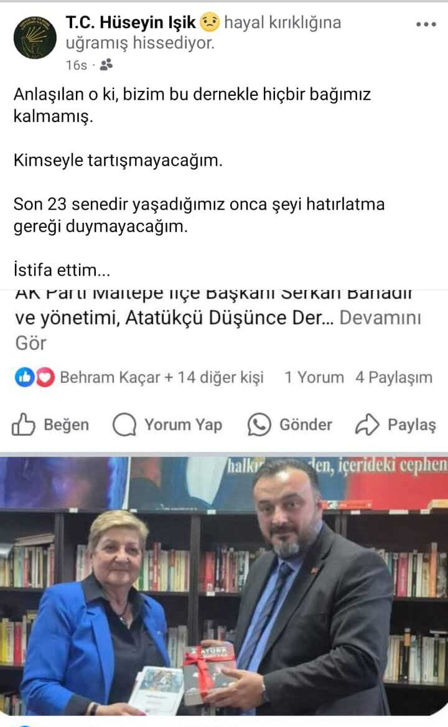Tap the Yorum Yap speech bubble icon

click(x=124, y=424)
